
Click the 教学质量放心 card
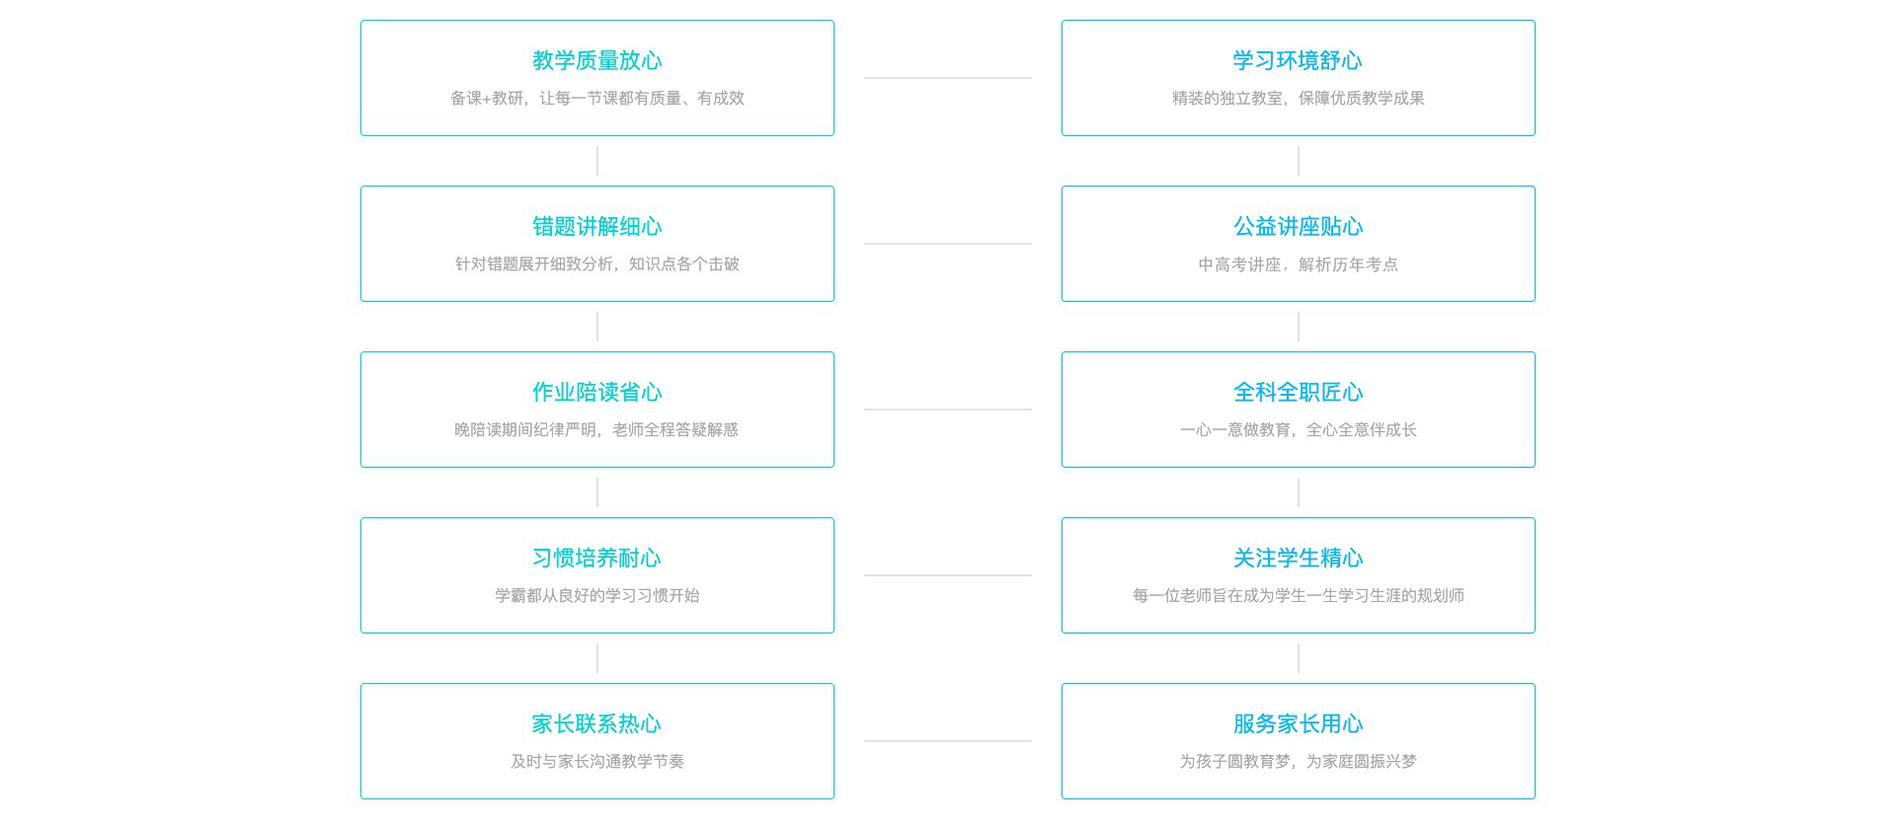pos(597,78)
